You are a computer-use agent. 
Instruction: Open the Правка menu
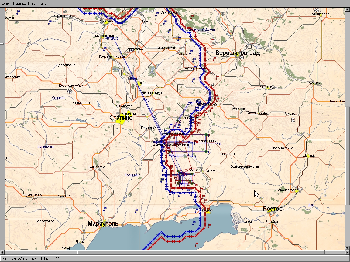19,3
